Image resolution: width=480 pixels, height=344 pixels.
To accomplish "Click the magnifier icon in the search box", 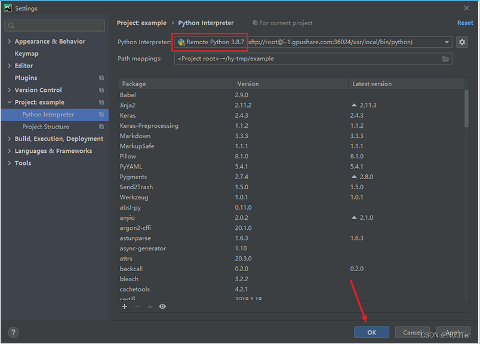I will coord(13,26).
